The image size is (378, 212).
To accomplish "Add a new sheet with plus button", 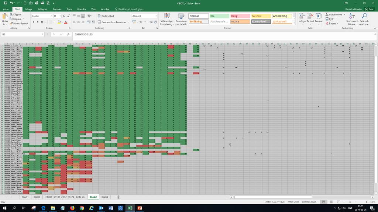I will 118,197.
